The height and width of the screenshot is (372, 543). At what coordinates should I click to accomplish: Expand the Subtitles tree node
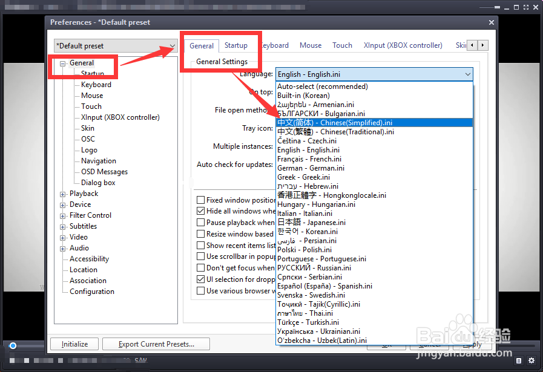pyautogui.click(x=63, y=227)
